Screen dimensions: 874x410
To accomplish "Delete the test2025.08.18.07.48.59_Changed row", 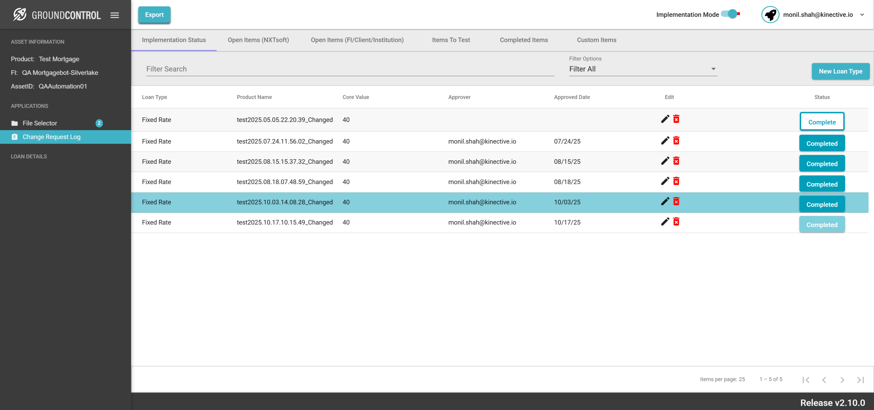I will (x=676, y=181).
